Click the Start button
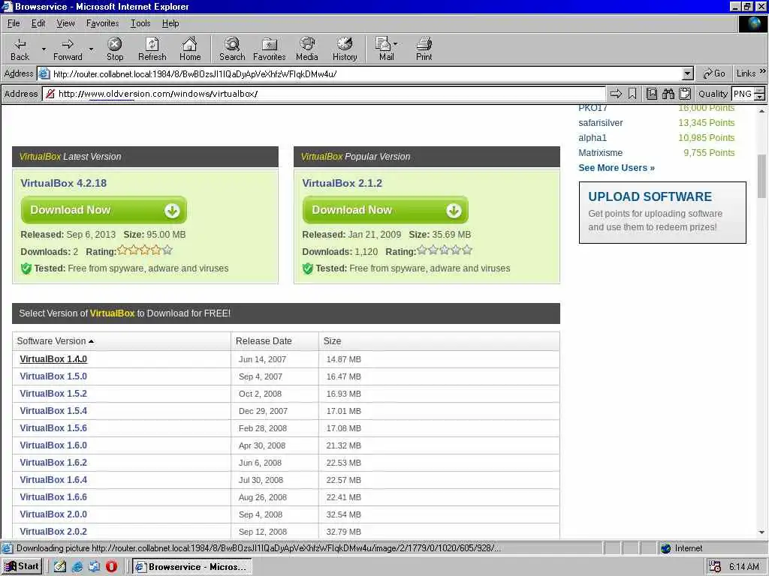 click(x=22, y=566)
